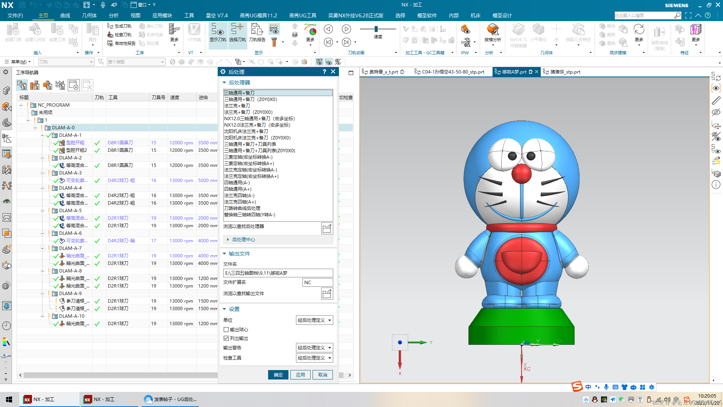Switch to the 发表帖子 browser taskbar window
Screen dimensions: 723x407
(x=170, y=399)
